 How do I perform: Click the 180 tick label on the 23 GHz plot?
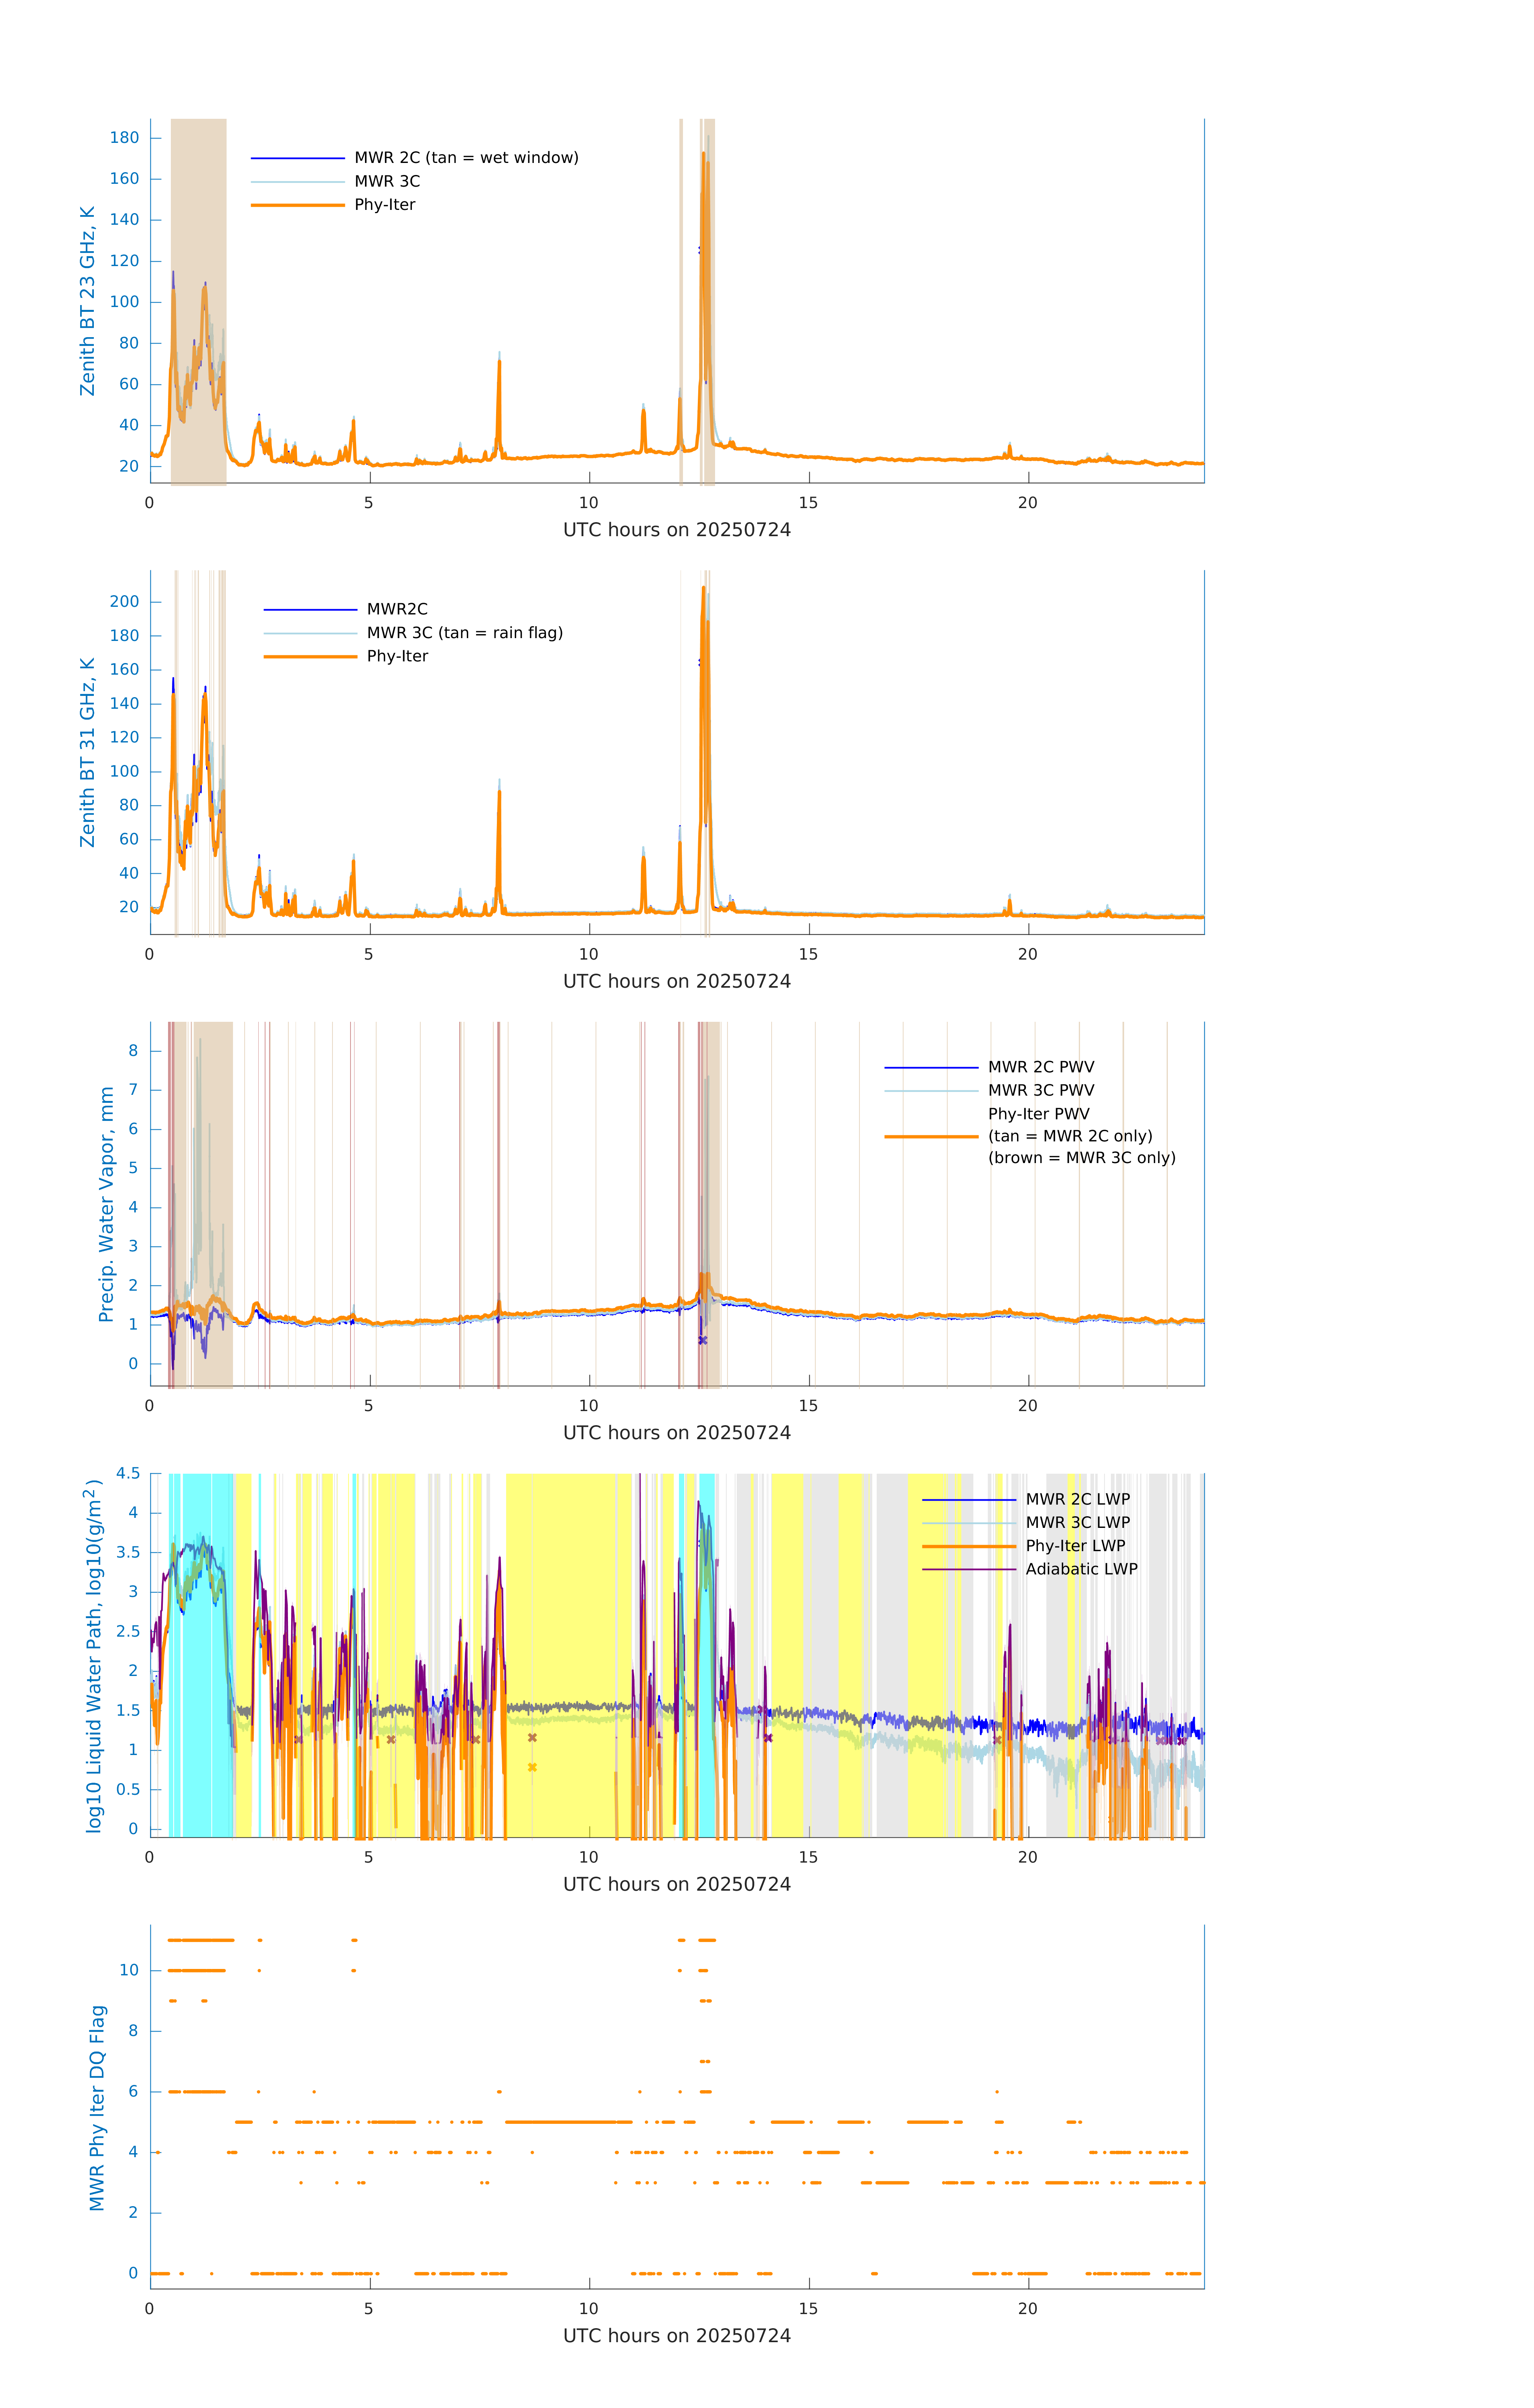pyautogui.click(x=124, y=138)
